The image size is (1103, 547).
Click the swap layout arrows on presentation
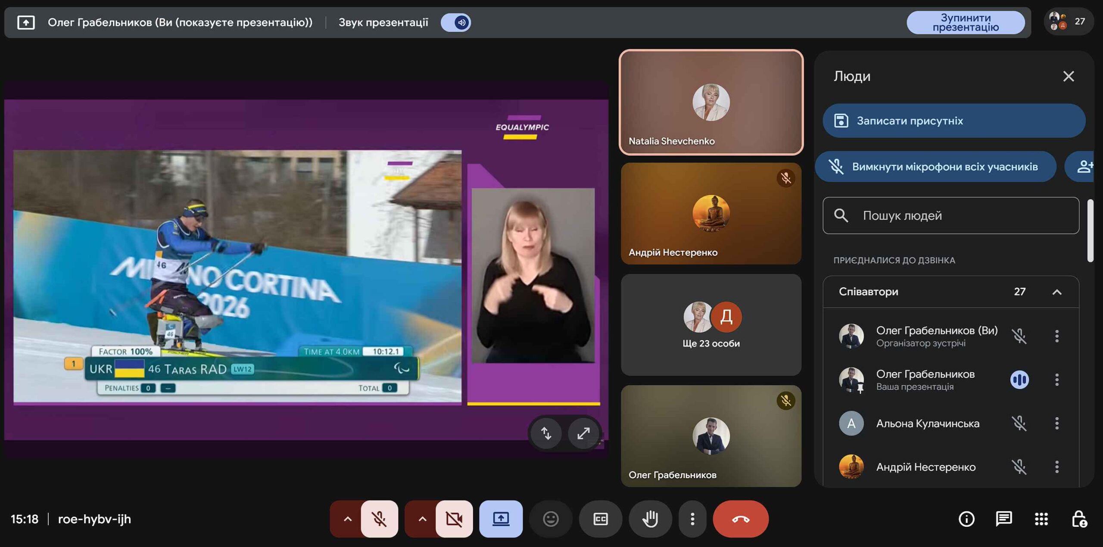546,433
